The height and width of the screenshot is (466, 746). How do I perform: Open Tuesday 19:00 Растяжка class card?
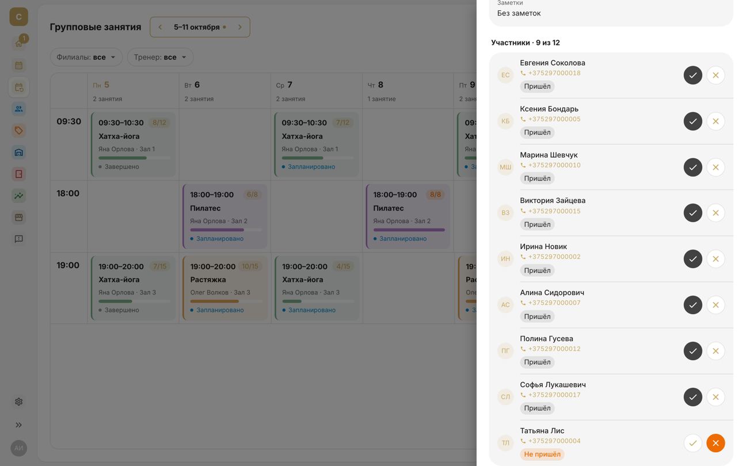coord(224,288)
